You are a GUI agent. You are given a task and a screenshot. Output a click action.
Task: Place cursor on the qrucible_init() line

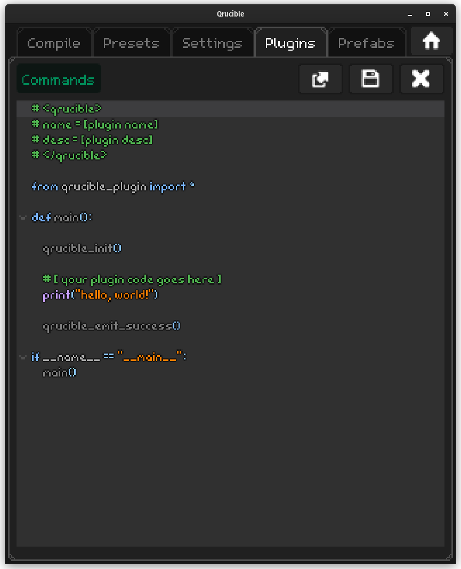click(x=82, y=249)
